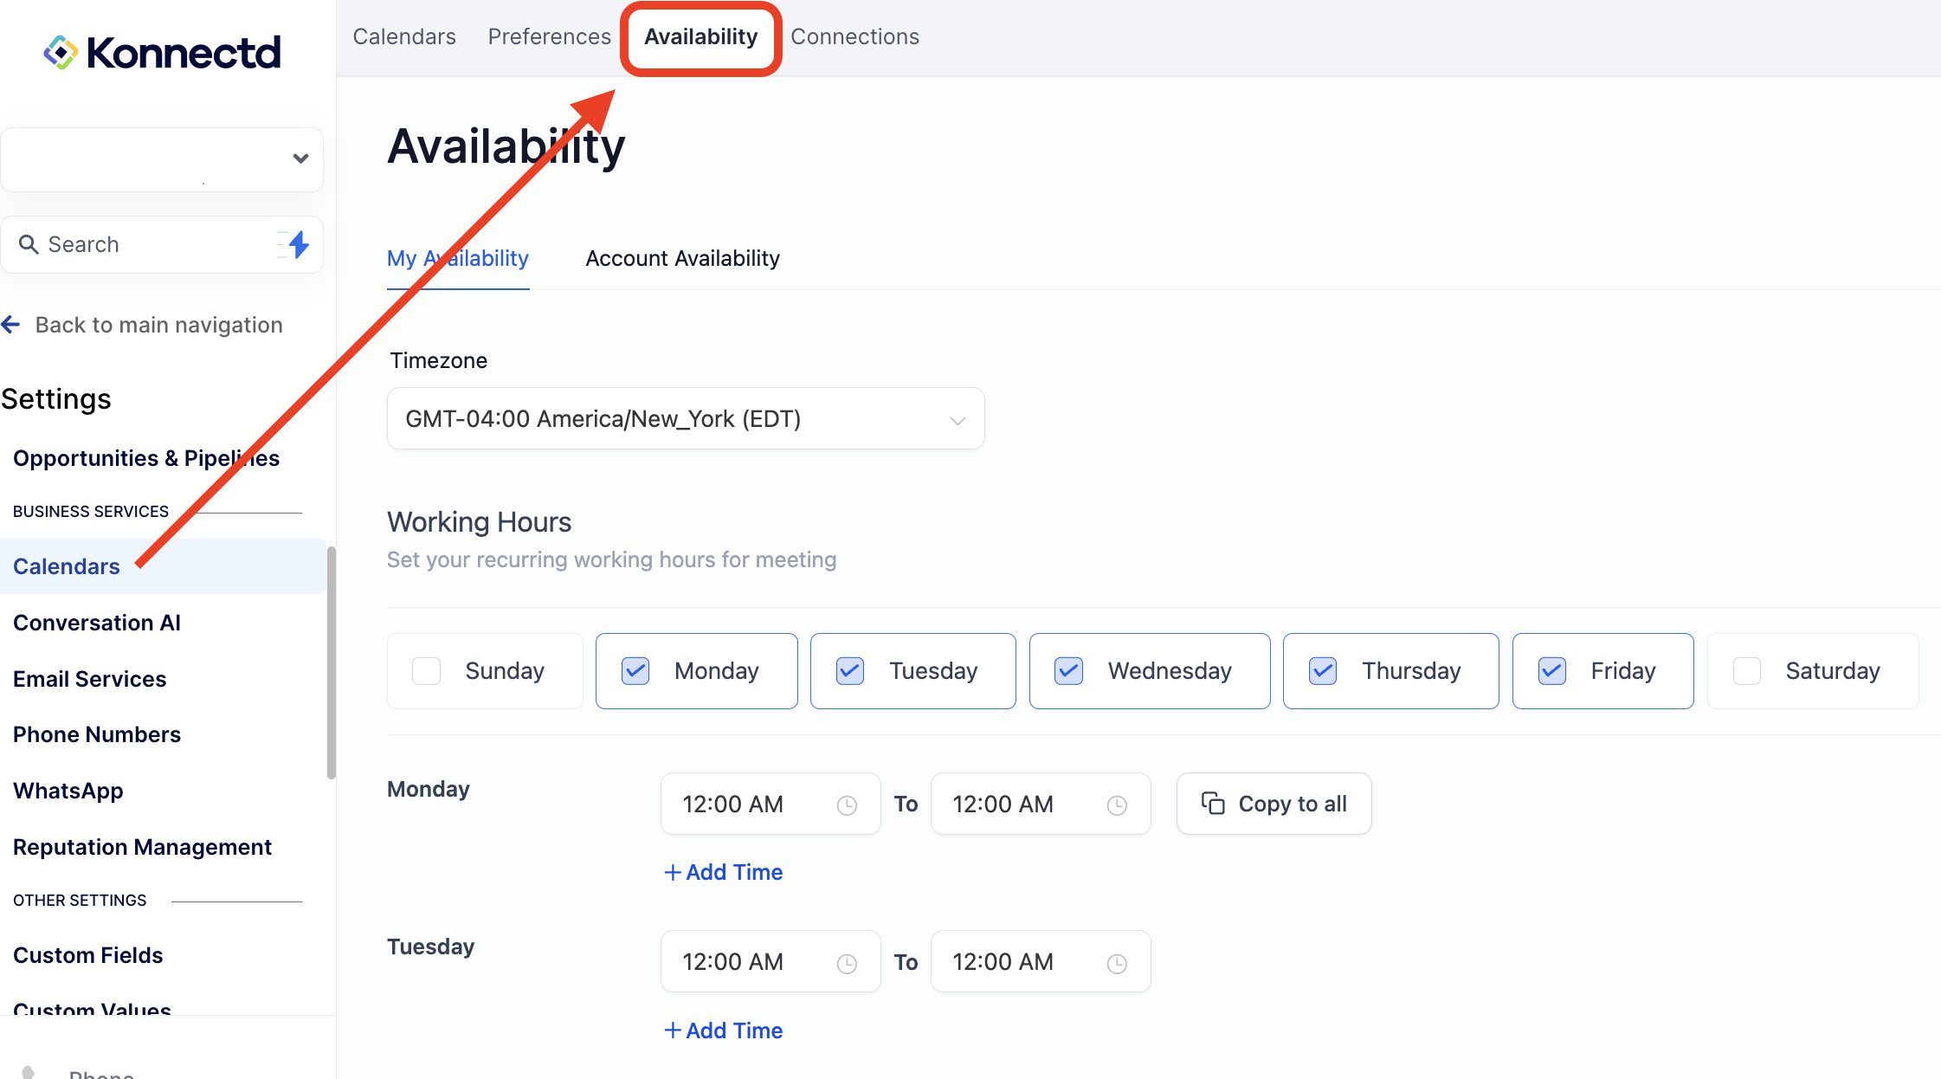
Task: Open Monday start time clock icon
Action: [846, 805]
